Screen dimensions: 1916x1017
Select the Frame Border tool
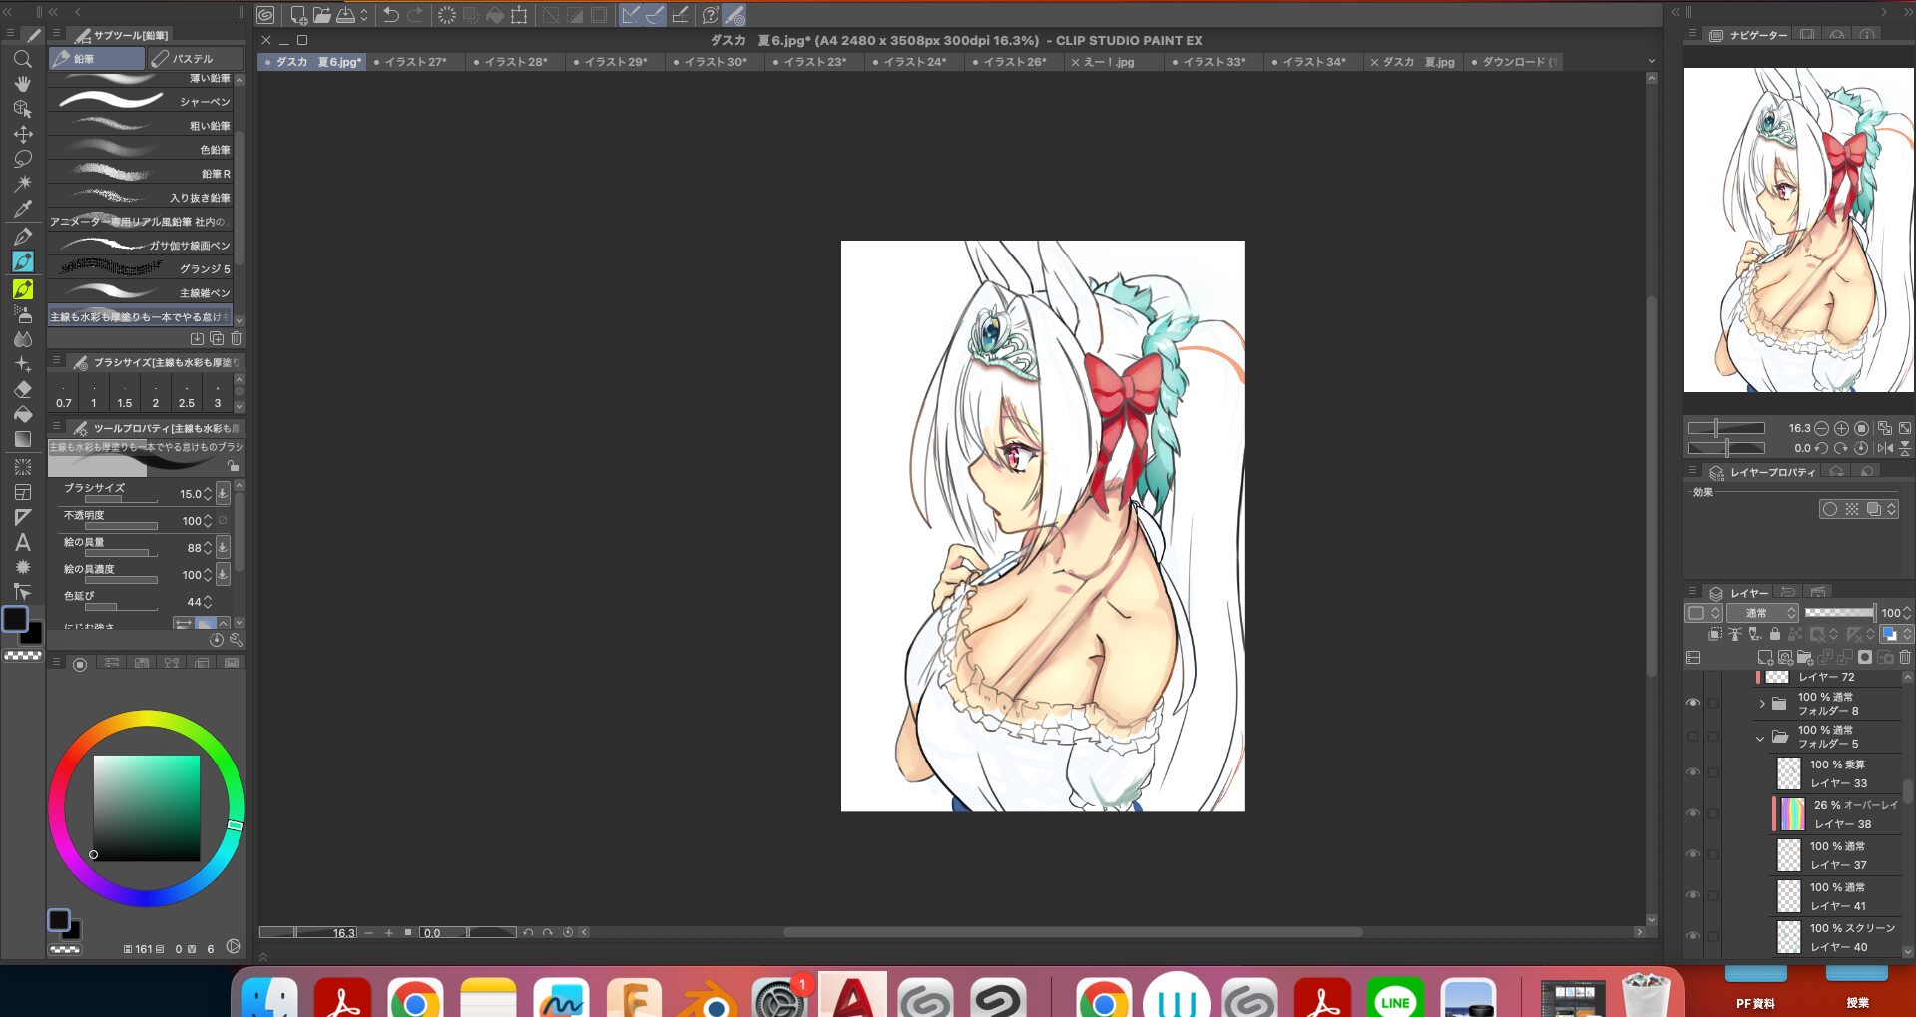pos(22,492)
